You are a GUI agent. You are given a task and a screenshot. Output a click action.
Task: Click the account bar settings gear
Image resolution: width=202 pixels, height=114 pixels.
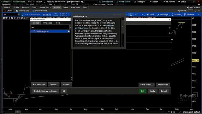click(199, 4)
